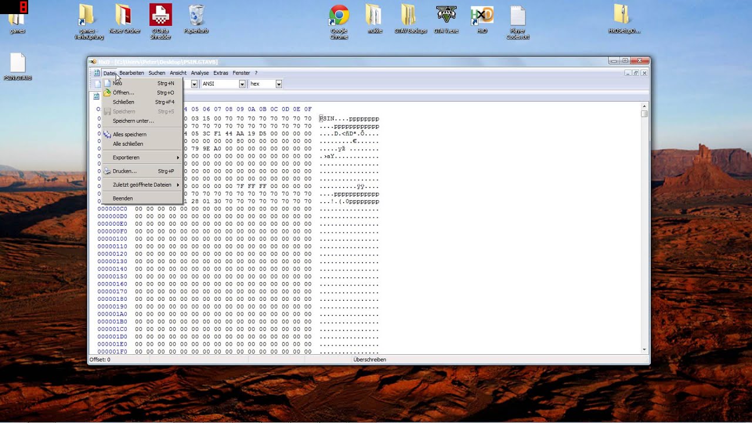Screen dimensions: 752x423
Task: Click the printer icon beside Drucken
Action: (x=108, y=171)
